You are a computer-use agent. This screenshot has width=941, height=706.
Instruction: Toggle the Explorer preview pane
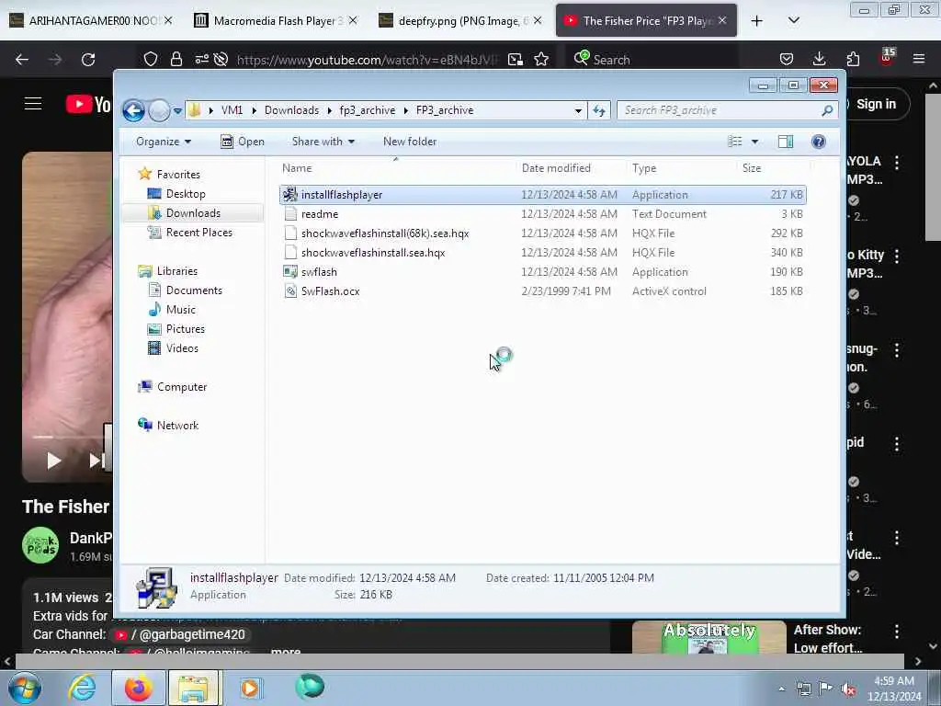785,142
